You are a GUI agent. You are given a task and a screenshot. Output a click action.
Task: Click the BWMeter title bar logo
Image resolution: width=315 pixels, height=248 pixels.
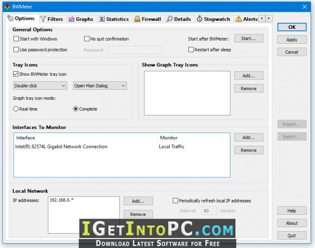(7, 7)
